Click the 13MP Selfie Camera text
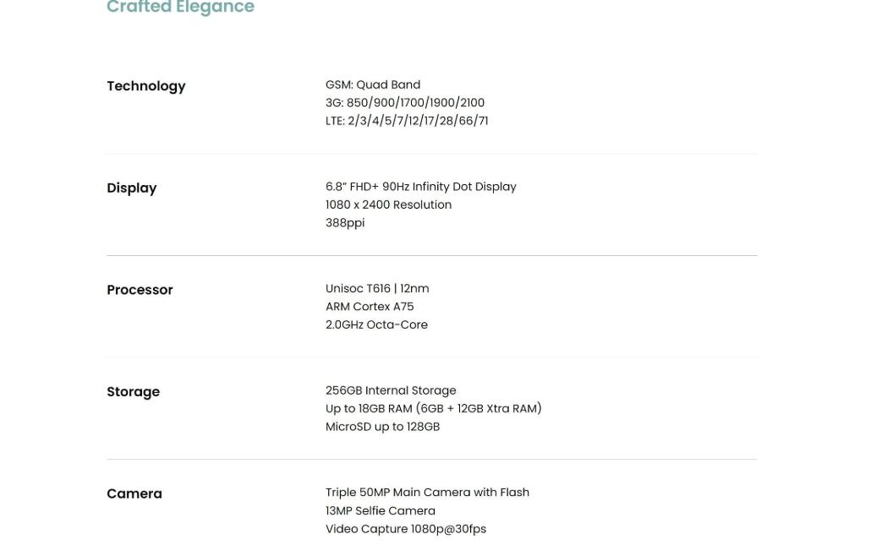The width and height of the screenshot is (871, 556). coord(380,511)
